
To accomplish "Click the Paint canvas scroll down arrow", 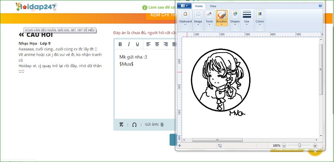I will point(321,135).
